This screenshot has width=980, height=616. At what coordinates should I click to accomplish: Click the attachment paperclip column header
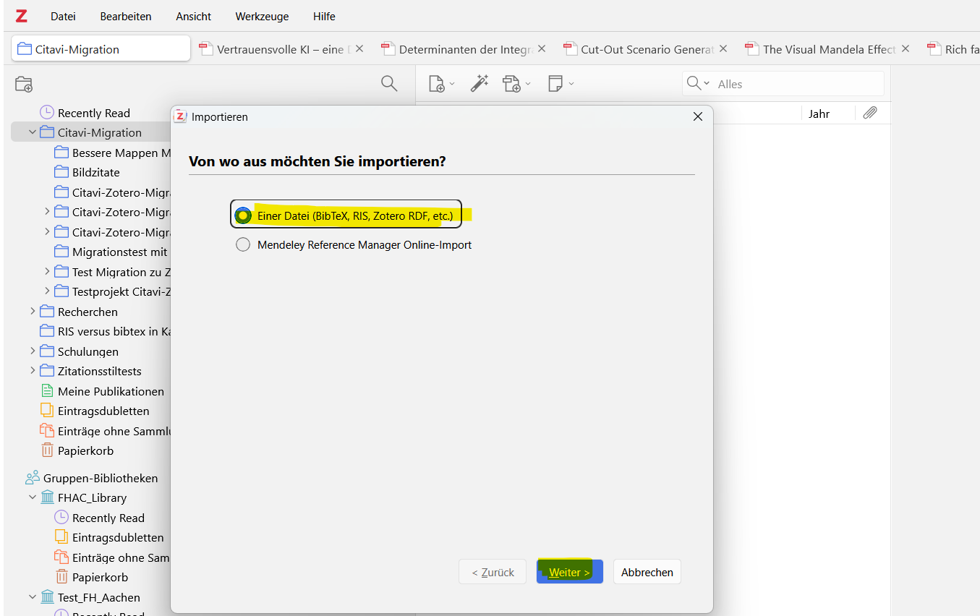tap(870, 114)
